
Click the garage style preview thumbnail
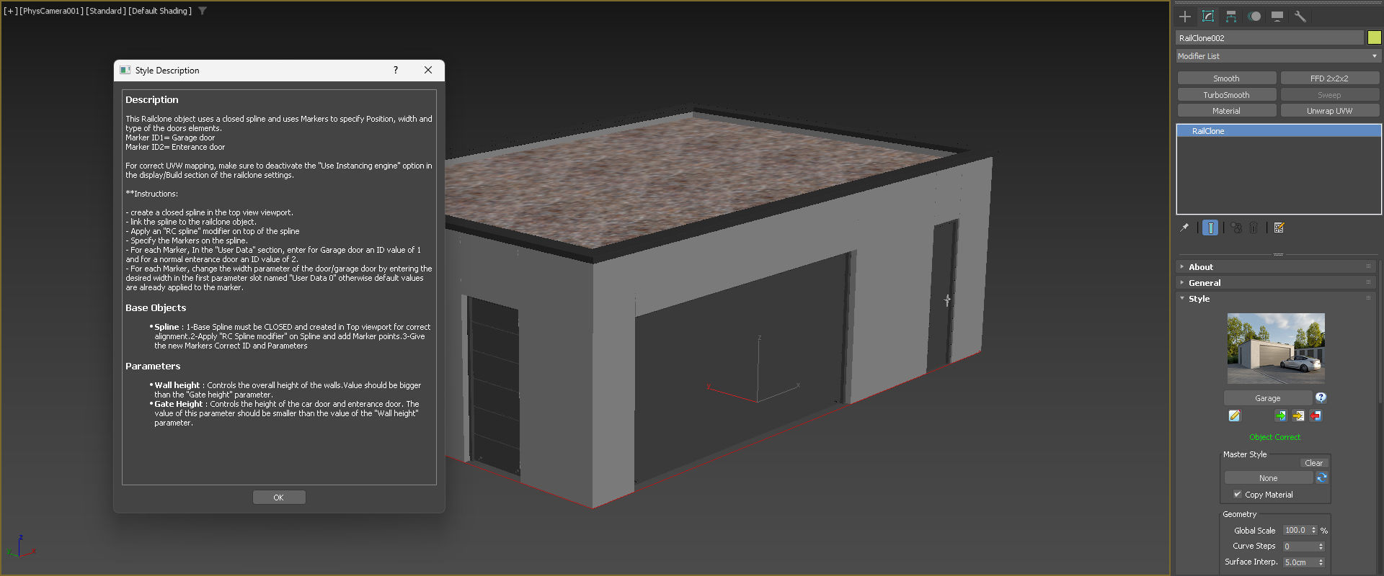(1276, 348)
